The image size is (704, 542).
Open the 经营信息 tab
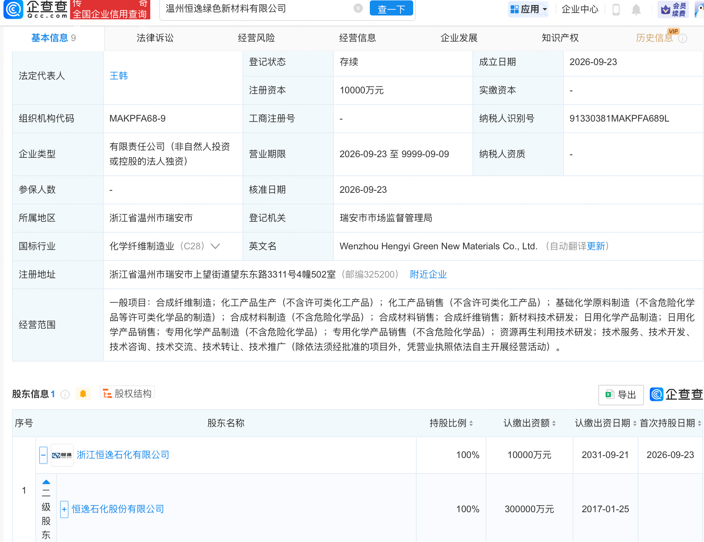[x=357, y=38]
